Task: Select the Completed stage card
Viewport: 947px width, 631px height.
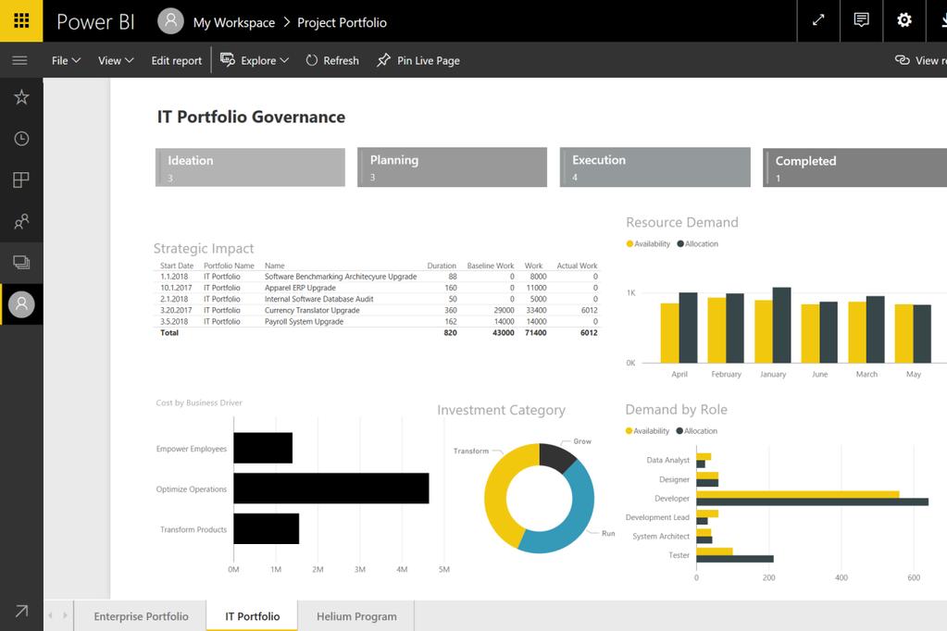Action: pyautogui.click(x=854, y=167)
